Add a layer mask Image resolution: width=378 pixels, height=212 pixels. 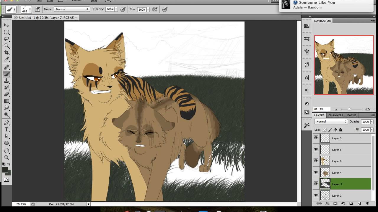point(335,203)
